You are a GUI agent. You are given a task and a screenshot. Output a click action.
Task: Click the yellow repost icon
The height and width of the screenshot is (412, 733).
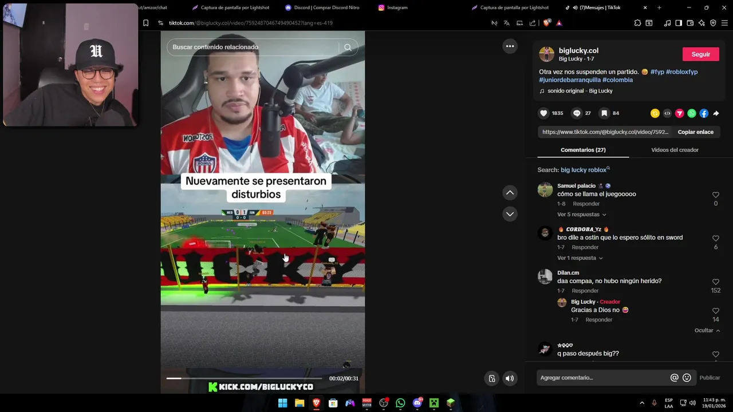655,113
